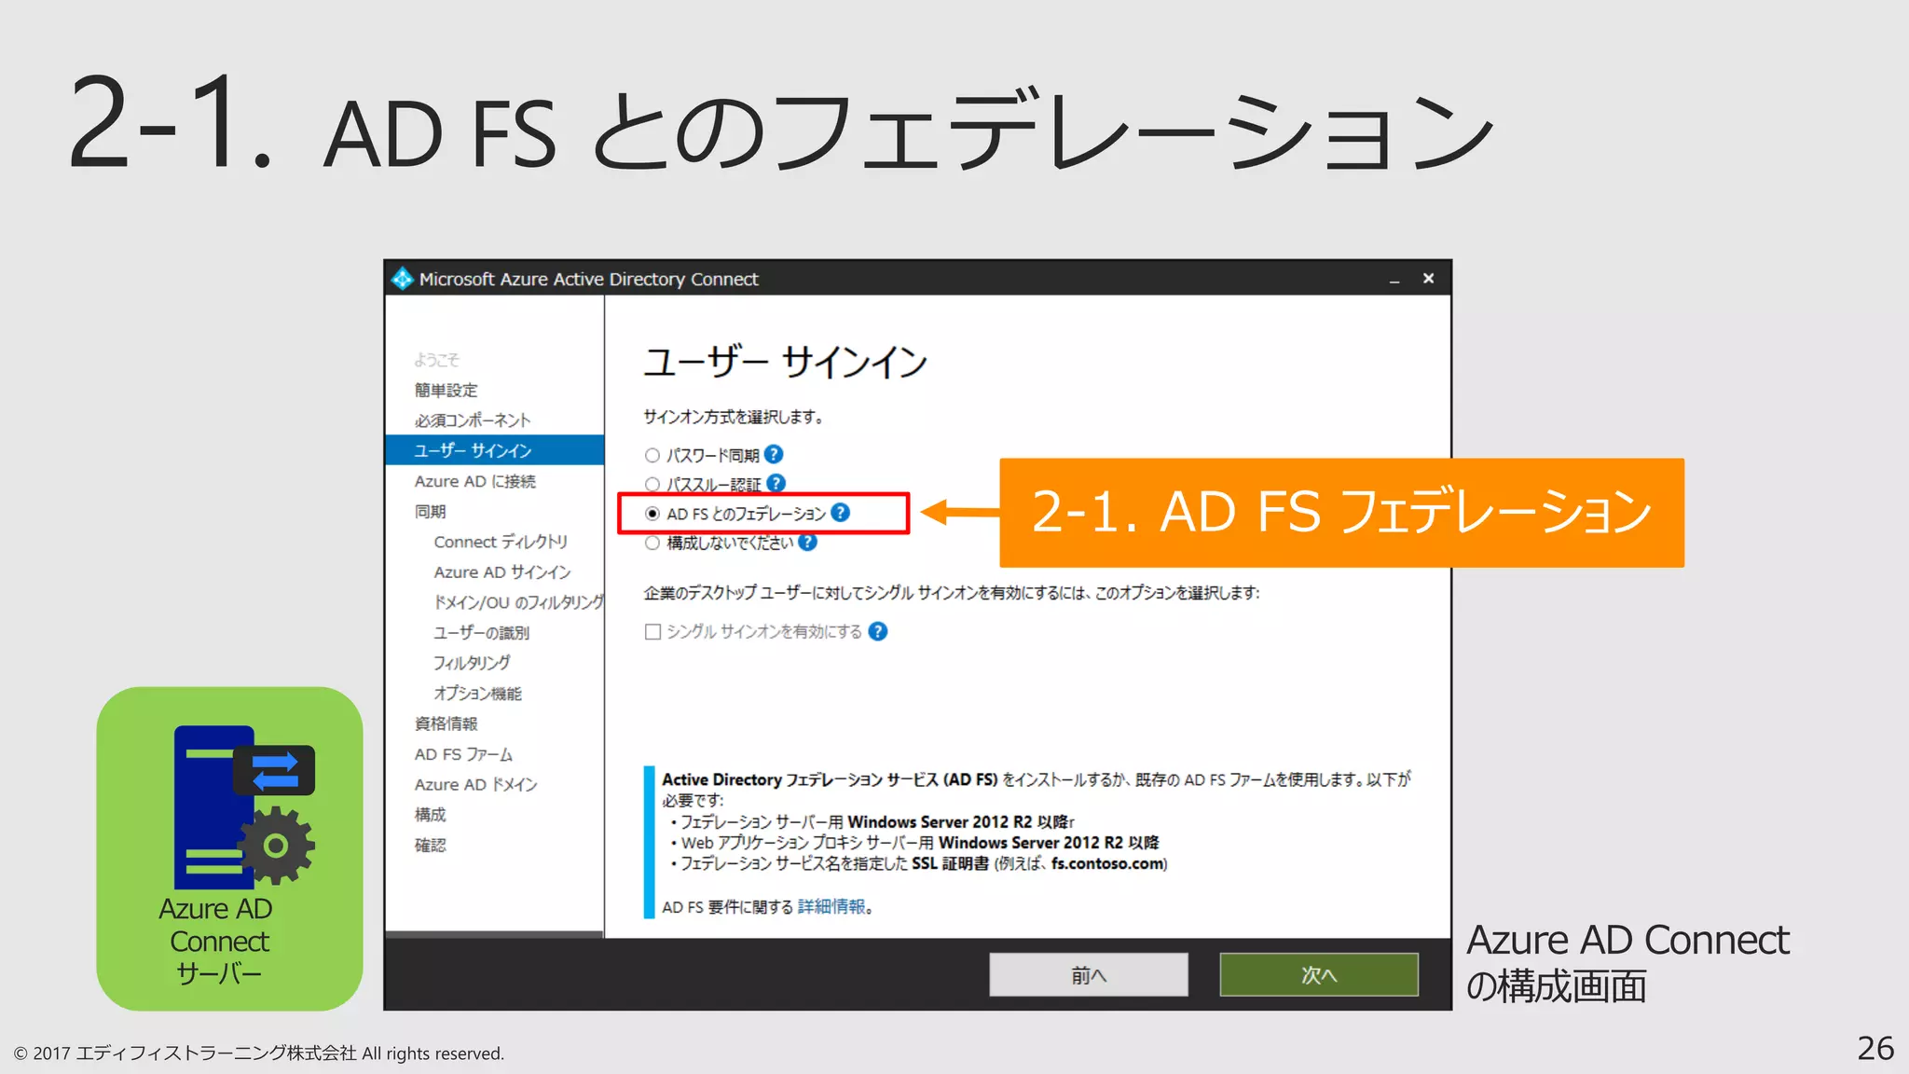
Task: Open help icon for シングル サインオンを有効にする
Action: [877, 631]
